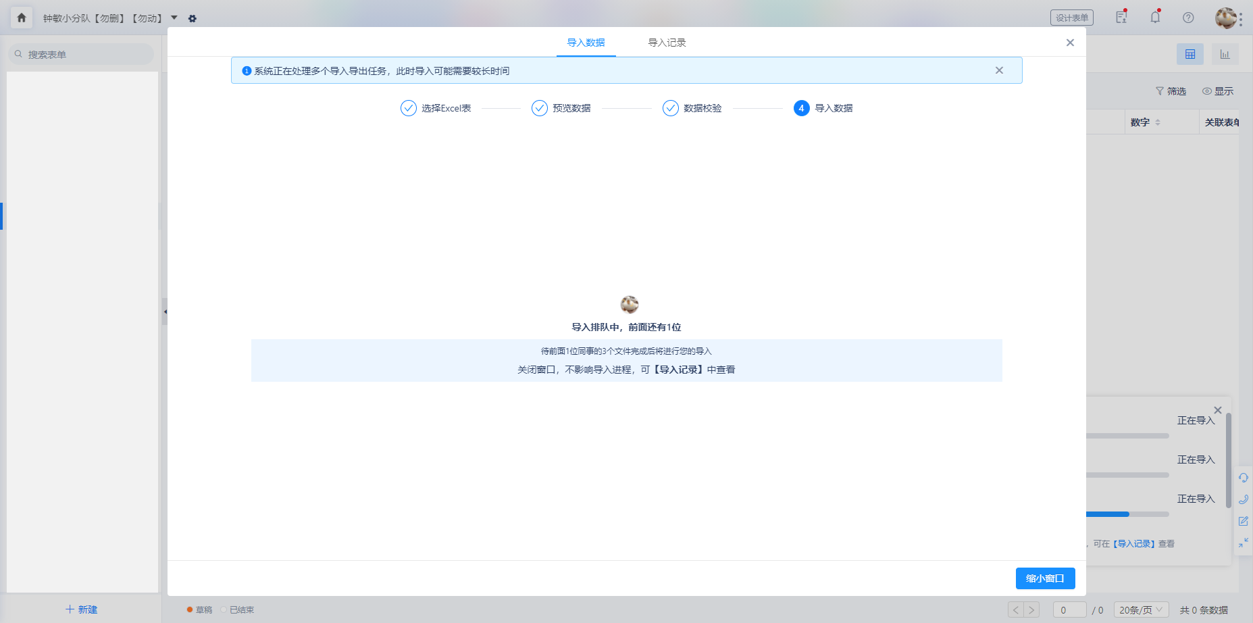1253x623 pixels.
Task: Click the page number input field
Action: coord(1069,610)
